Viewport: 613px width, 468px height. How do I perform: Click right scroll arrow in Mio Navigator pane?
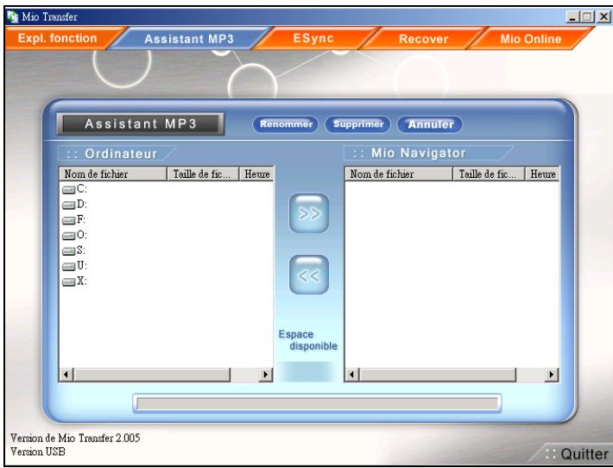point(552,375)
